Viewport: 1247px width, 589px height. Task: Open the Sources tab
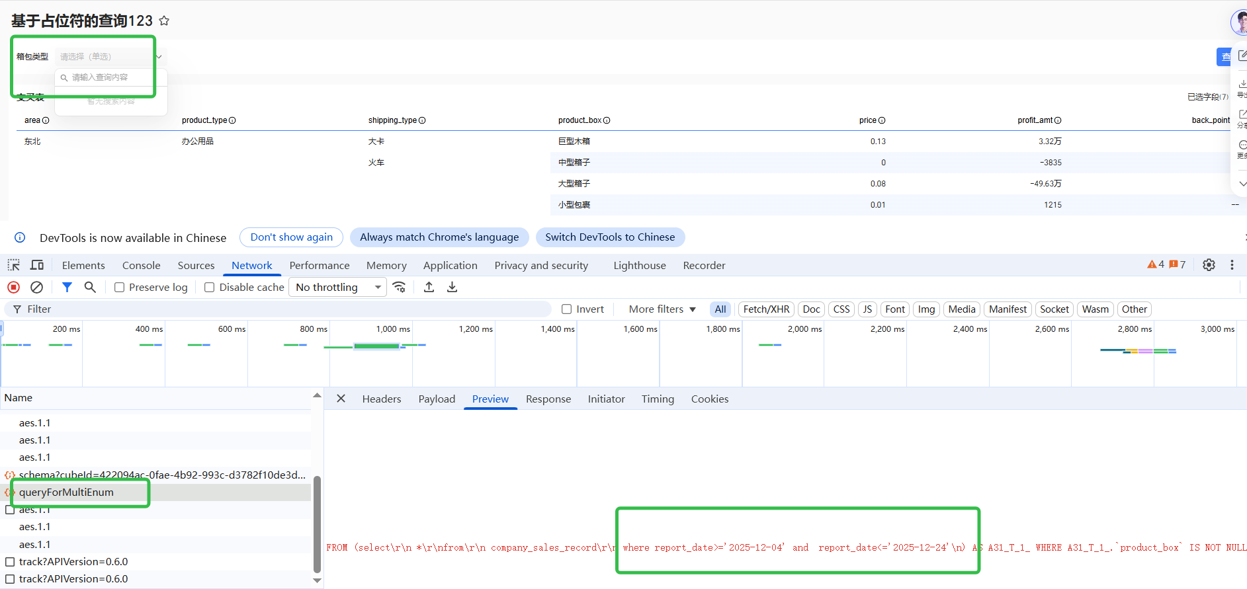pyautogui.click(x=196, y=265)
